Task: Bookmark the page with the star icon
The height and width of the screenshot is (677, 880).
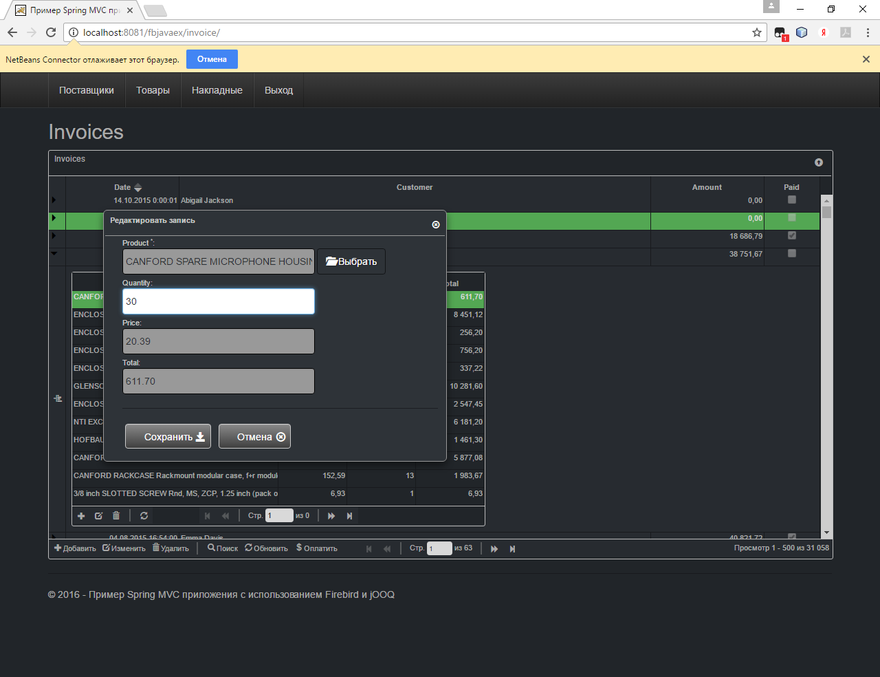Action: click(x=757, y=32)
